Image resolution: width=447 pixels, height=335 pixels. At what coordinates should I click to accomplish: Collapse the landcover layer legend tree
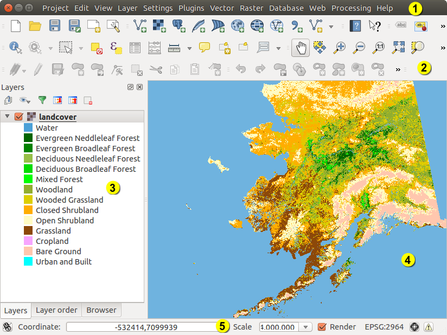pyautogui.click(x=7, y=117)
